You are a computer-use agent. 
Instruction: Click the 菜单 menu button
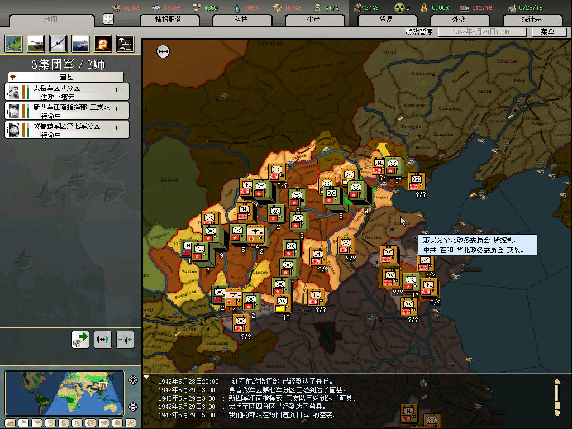547,32
